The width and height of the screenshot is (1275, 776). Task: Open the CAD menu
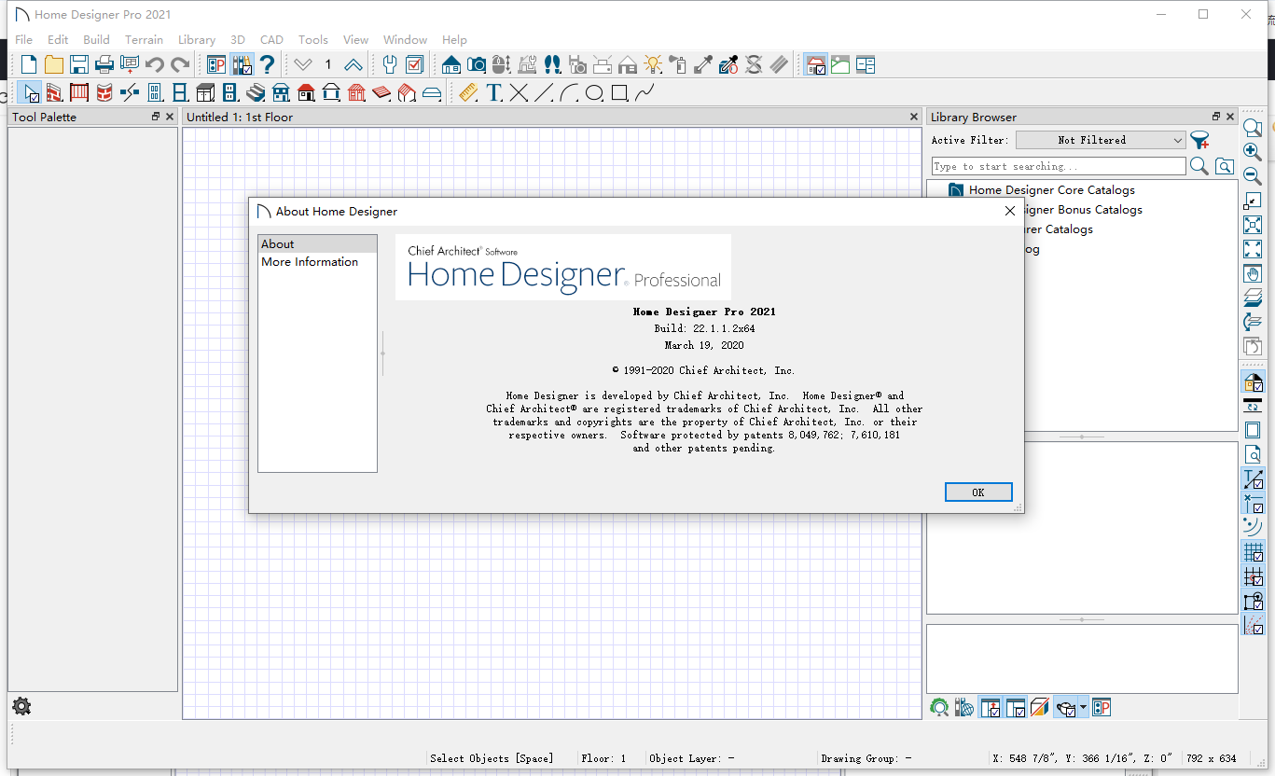(x=271, y=40)
